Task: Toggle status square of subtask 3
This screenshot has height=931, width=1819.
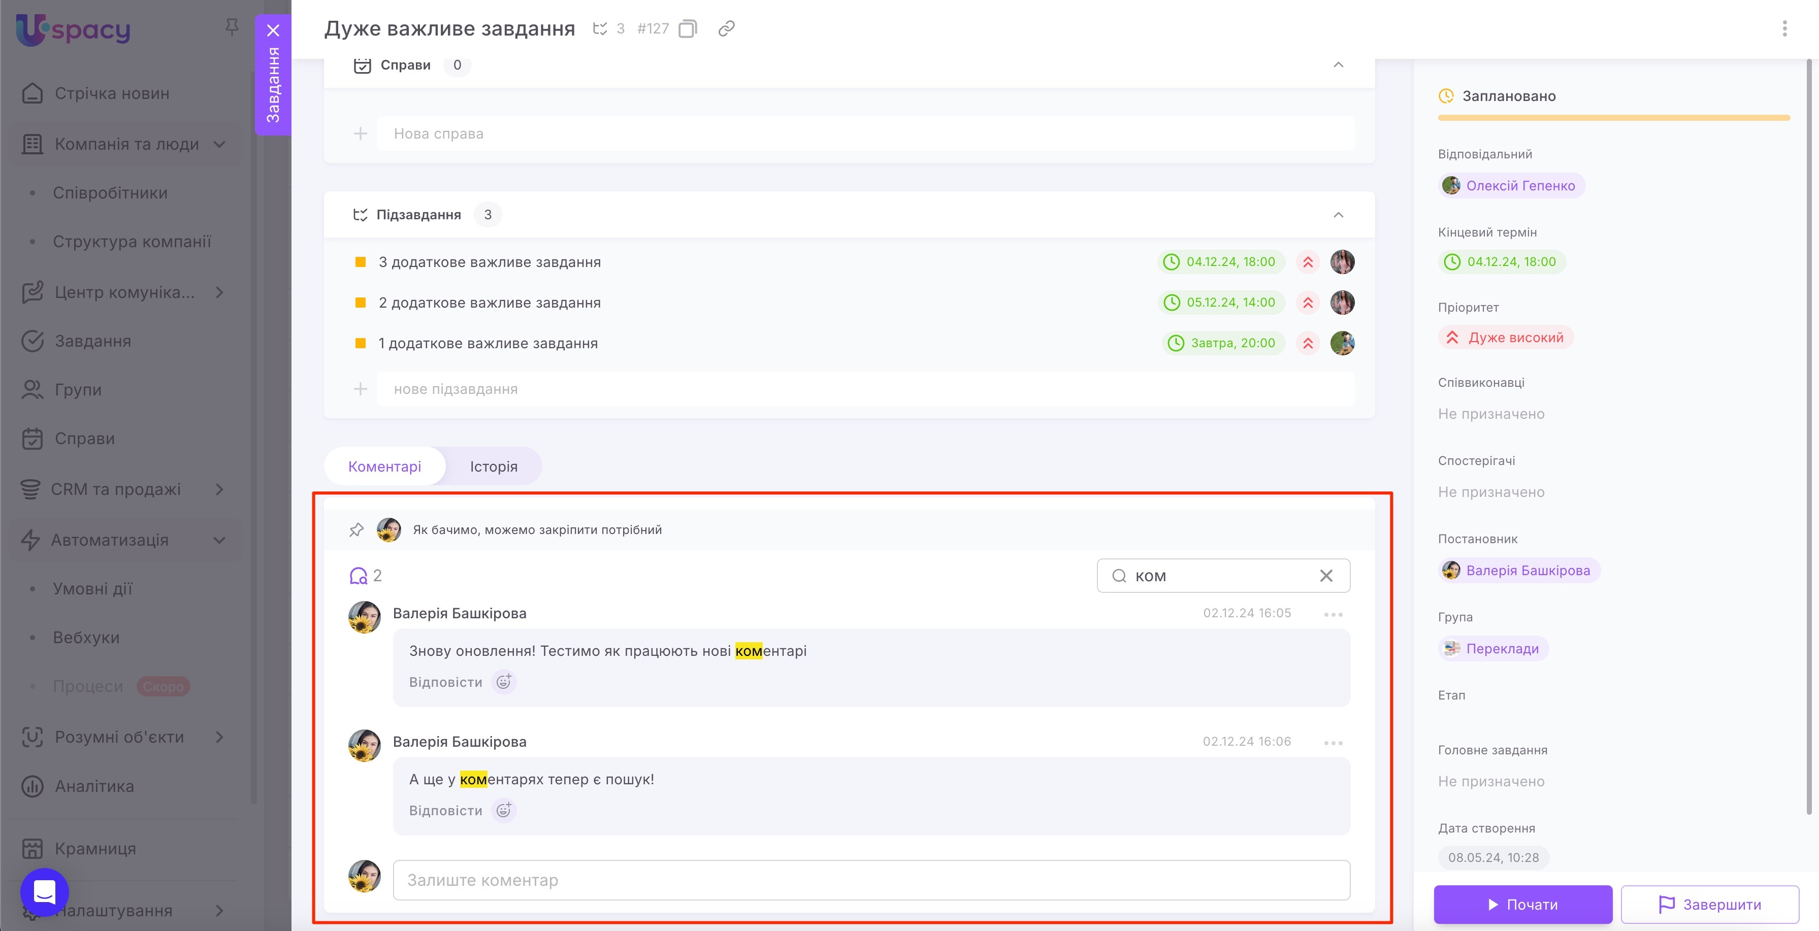Action: 360,262
